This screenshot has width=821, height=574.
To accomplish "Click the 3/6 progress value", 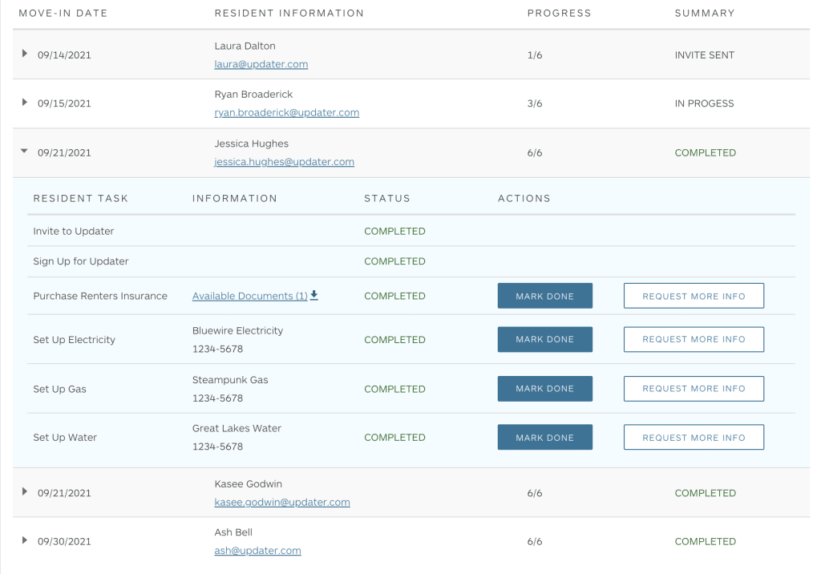I will 535,103.
